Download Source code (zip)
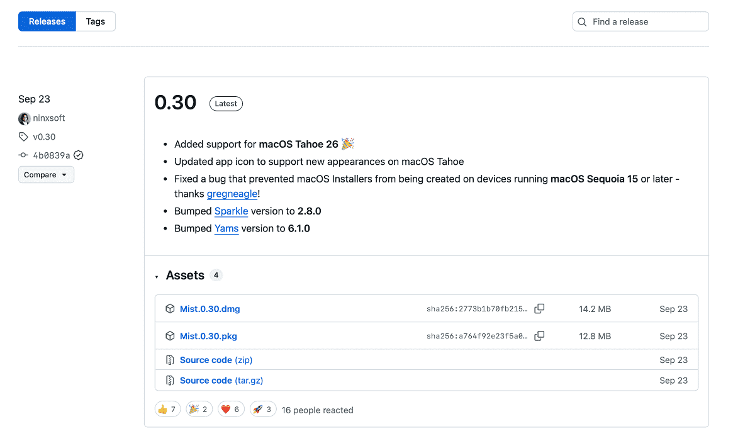Image resolution: width=755 pixels, height=446 pixels. coord(216,360)
